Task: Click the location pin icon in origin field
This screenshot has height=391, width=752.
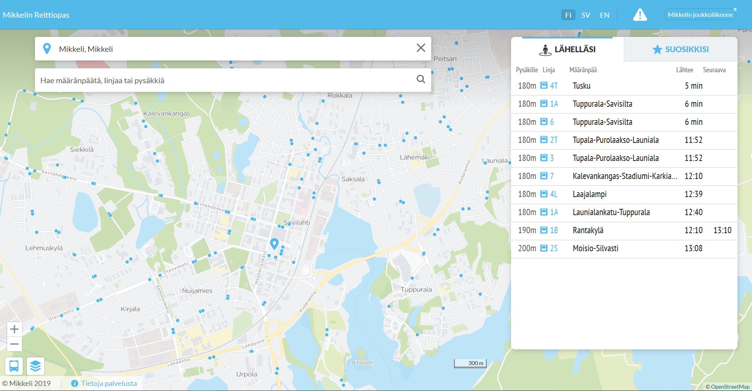Action: click(47, 49)
